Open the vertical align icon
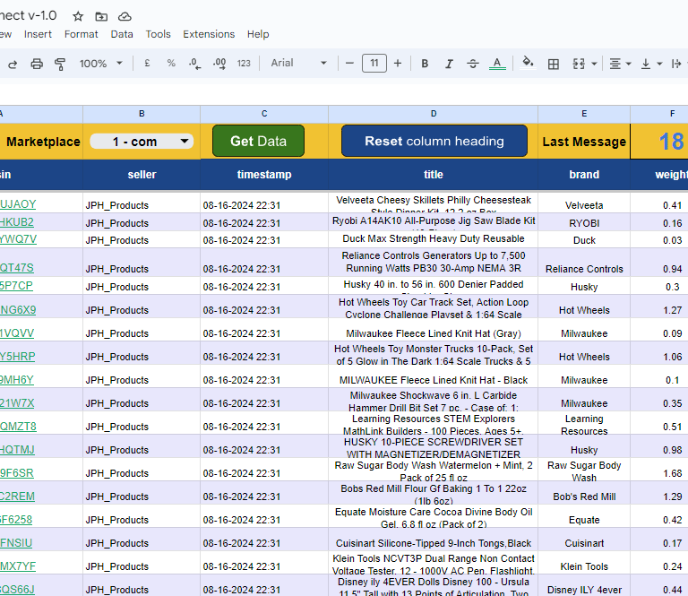Screen dimensions: 688x596 (646, 64)
